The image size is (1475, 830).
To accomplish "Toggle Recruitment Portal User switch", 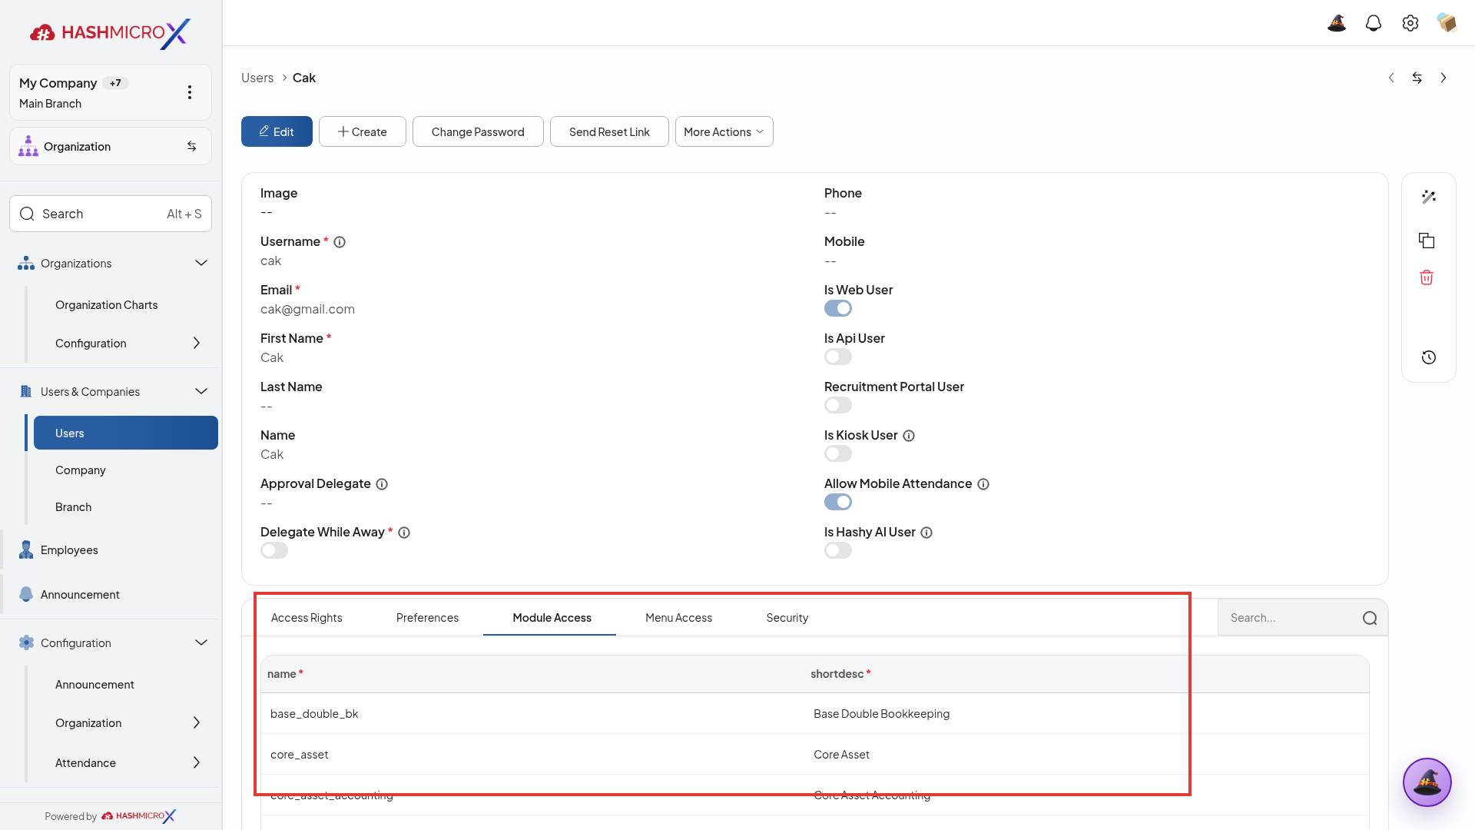I will tap(838, 405).
